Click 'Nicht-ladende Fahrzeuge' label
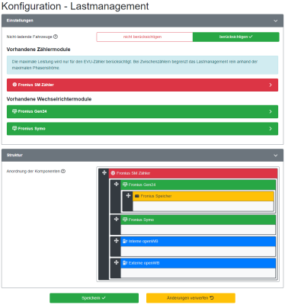Screen dimensions: 285x305 click(x=29, y=37)
